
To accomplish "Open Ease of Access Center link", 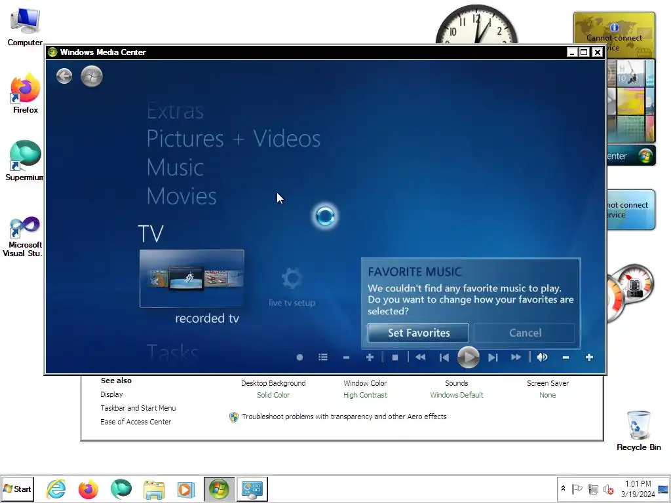I will click(x=136, y=422).
